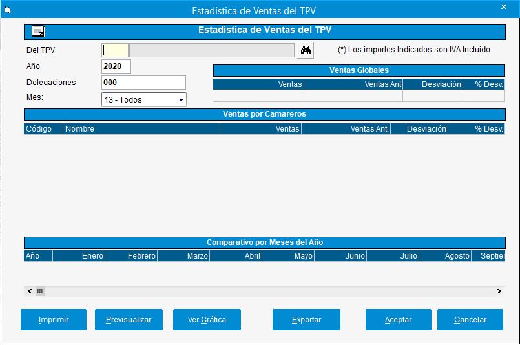Click the Ventas por Camareros section title

tap(265, 114)
